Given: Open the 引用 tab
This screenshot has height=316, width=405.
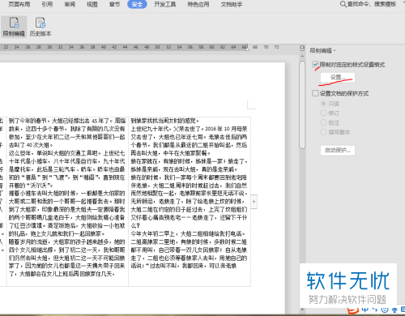Looking at the screenshot, I should coord(47,4).
